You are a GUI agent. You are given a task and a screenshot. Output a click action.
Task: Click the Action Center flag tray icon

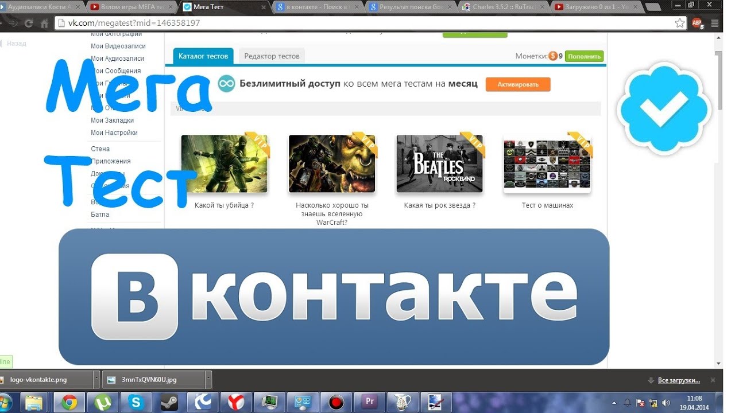(640, 403)
